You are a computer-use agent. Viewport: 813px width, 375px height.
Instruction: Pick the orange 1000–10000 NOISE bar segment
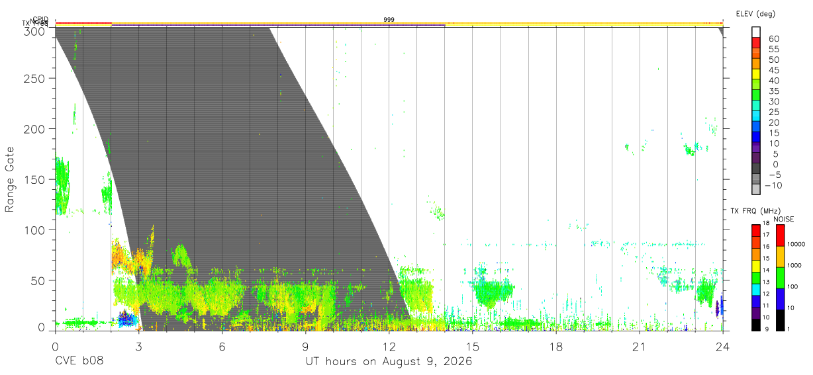(780, 256)
